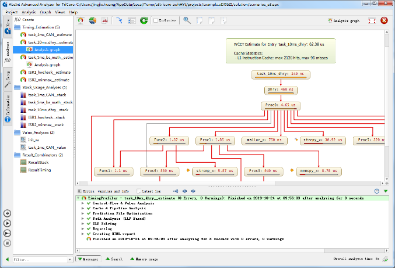This screenshot has height=268, width=395.
Task: Expand Prediction File Optimization entry
Action: [x=83, y=213]
